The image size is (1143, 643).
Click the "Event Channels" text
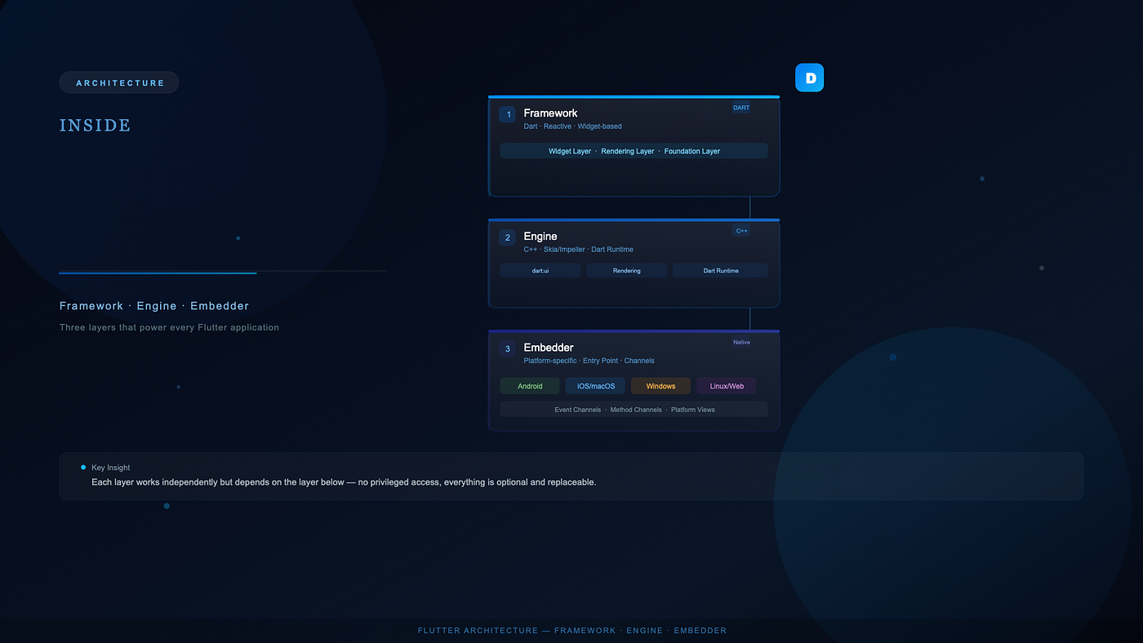578,410
